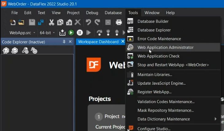The width and height of the screenshot is (224, 131).
Task: Click the Copy icon in toolbar
Action: click(60, 22)
